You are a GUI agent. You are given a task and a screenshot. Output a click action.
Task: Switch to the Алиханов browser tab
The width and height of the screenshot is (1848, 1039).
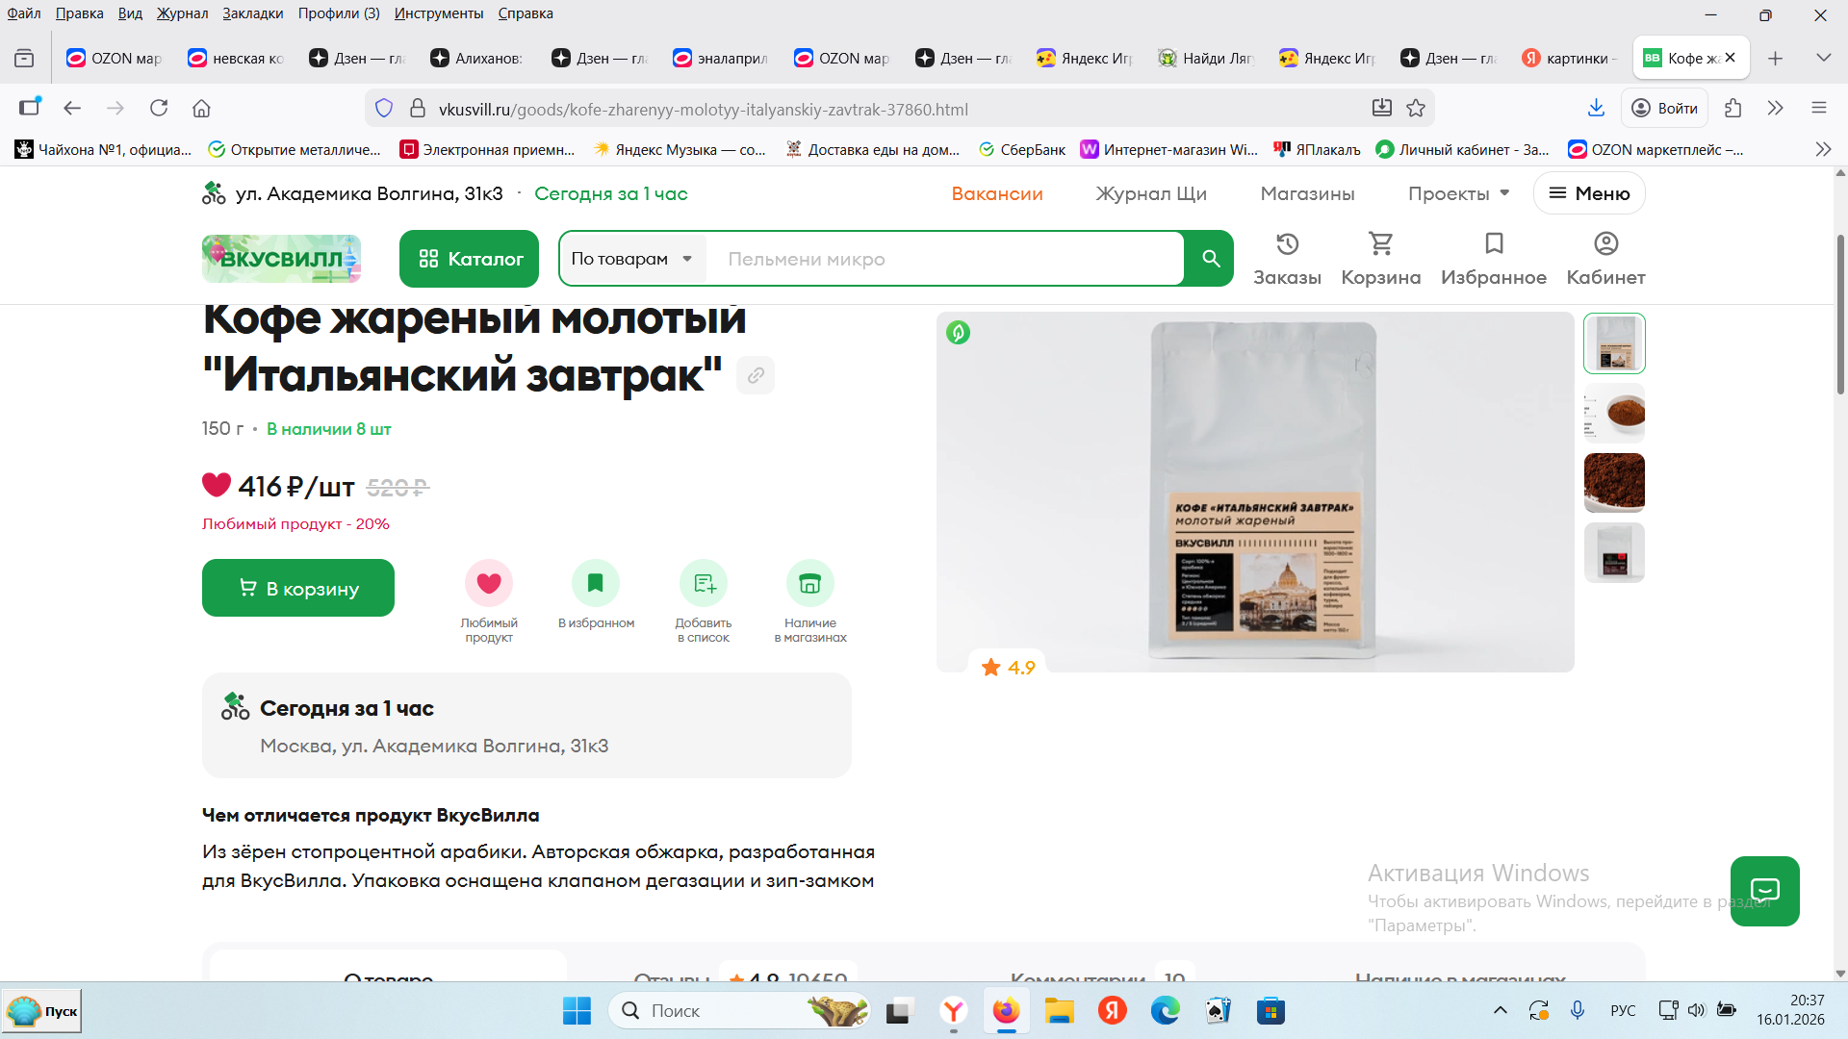pos(479,58)
